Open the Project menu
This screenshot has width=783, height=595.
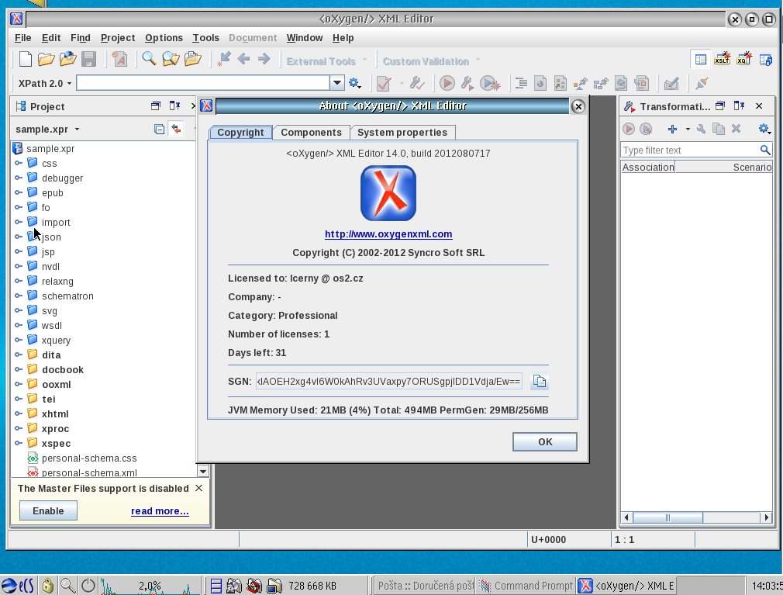(118, 38)
